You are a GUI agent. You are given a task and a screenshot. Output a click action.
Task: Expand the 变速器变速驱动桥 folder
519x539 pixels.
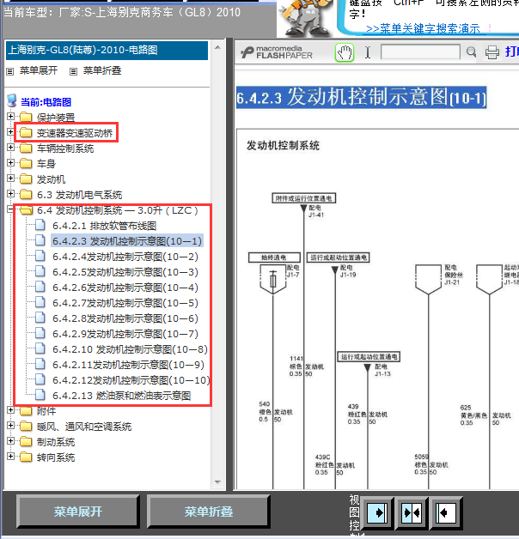pyautogui.click(x=10, y=131)
